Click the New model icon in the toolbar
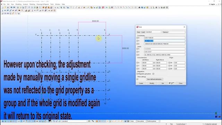The height and width of the screenshot is (125, 222). coord(2,7)
